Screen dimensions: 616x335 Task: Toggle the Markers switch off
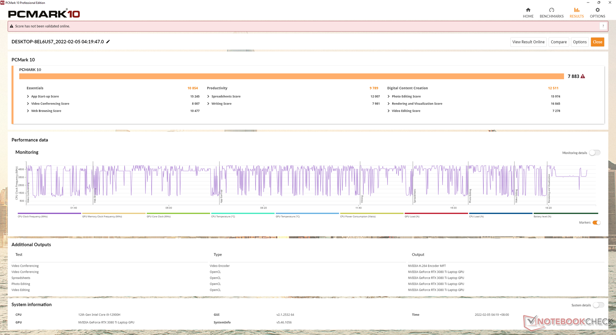tap(596, 223)
